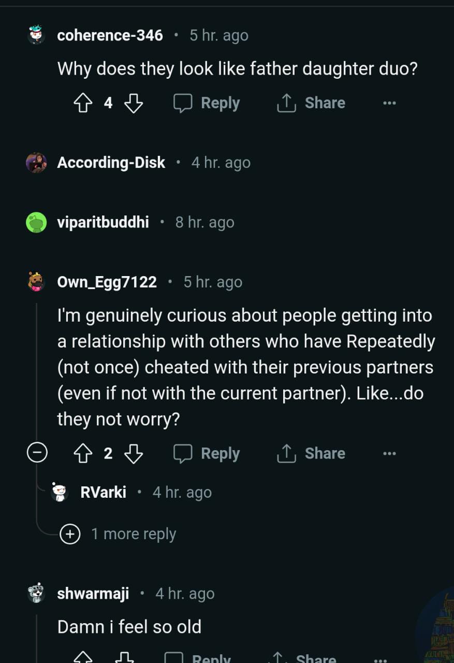Open shwarmaji's user profile
This screenshot has height=663, width=454.
point(93,594)
